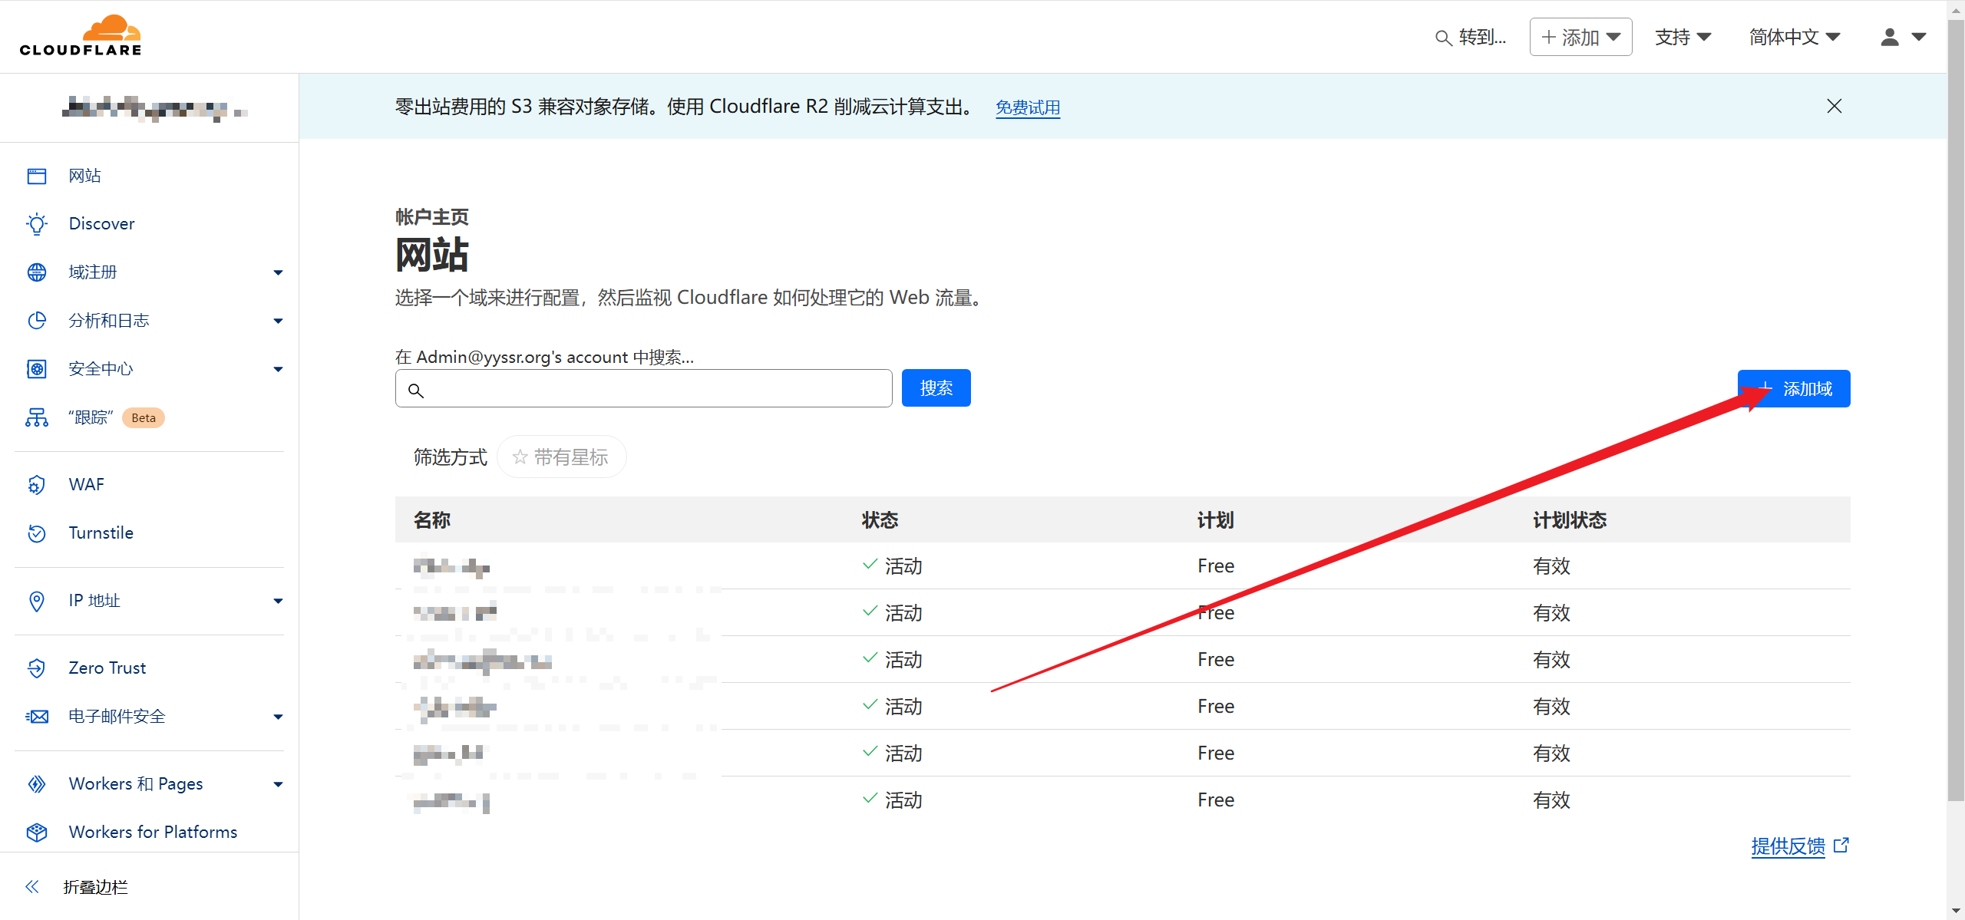
Task: Open the 网站 sidebar menu item
Action: coord(85,176)
